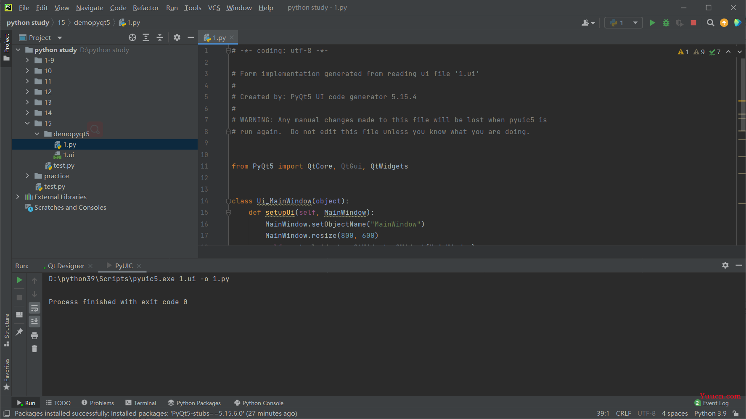
Task: Open the Python Console tool window
Action: click(x=259, y=403)
